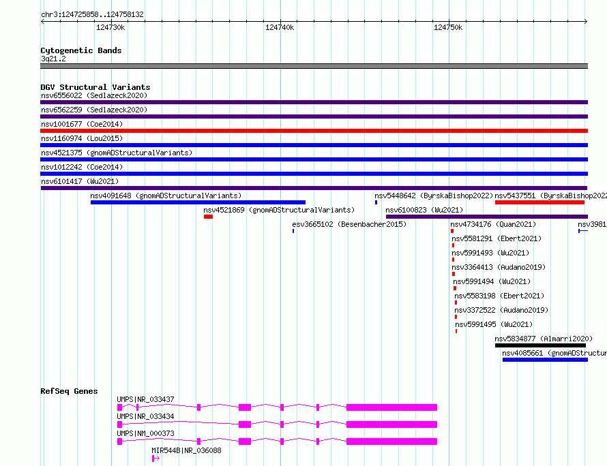Click the red bar under nsv1001677 (Coe2014)
Screen dimensions: 607x466
[x=314, y=131]
